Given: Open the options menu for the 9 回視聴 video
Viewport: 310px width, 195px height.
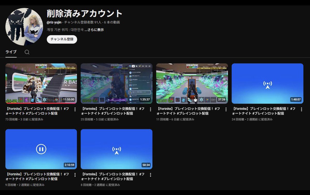Looking at the screenshot, I should 75,175.
